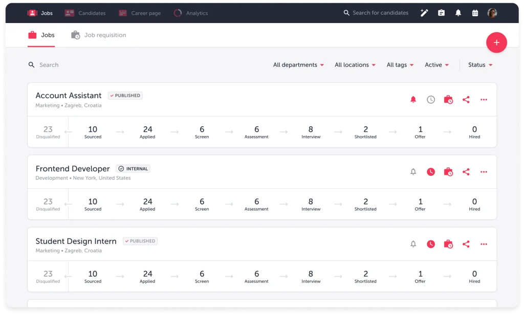The width and height of the screenshot is (524, 315).
Task: Disable the notification bell for Account Assistant
Action: [x=413, y=100]
